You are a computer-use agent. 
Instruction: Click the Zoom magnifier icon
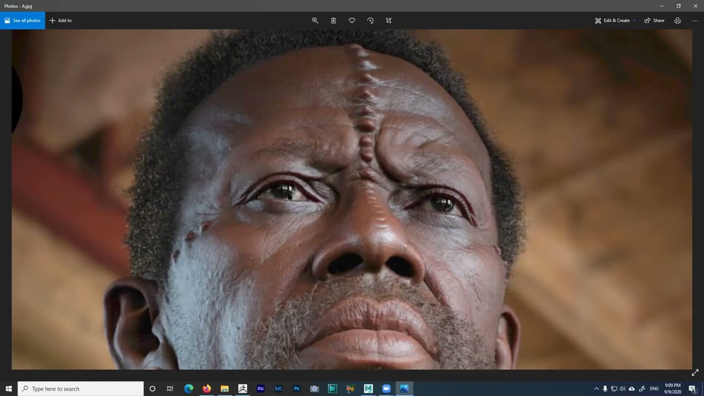coord(315,20)
